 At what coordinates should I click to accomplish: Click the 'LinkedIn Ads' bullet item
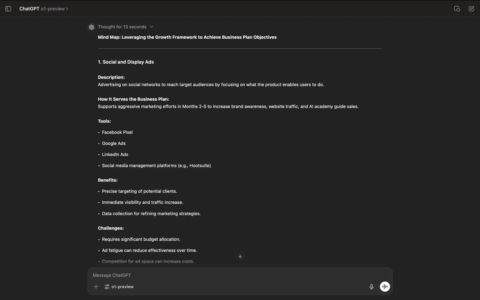point(115,154)
